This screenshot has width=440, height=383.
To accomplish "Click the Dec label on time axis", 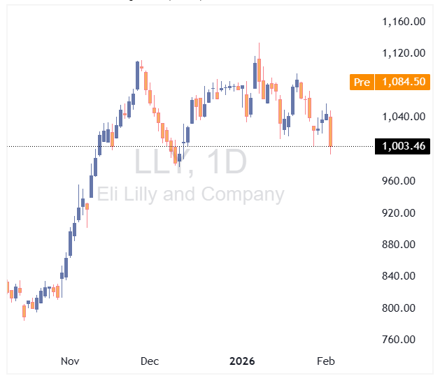I will [149, 361].
